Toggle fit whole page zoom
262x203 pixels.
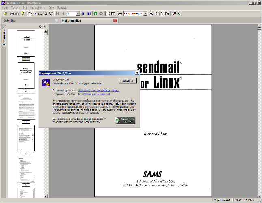point(162,14)
